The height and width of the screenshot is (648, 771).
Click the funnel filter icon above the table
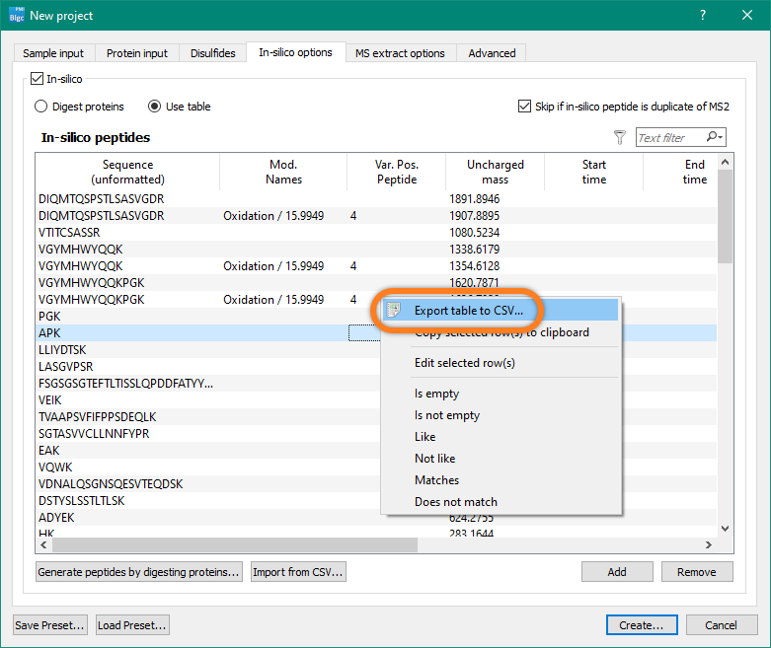pyautogui.click(x=620, y=138)
